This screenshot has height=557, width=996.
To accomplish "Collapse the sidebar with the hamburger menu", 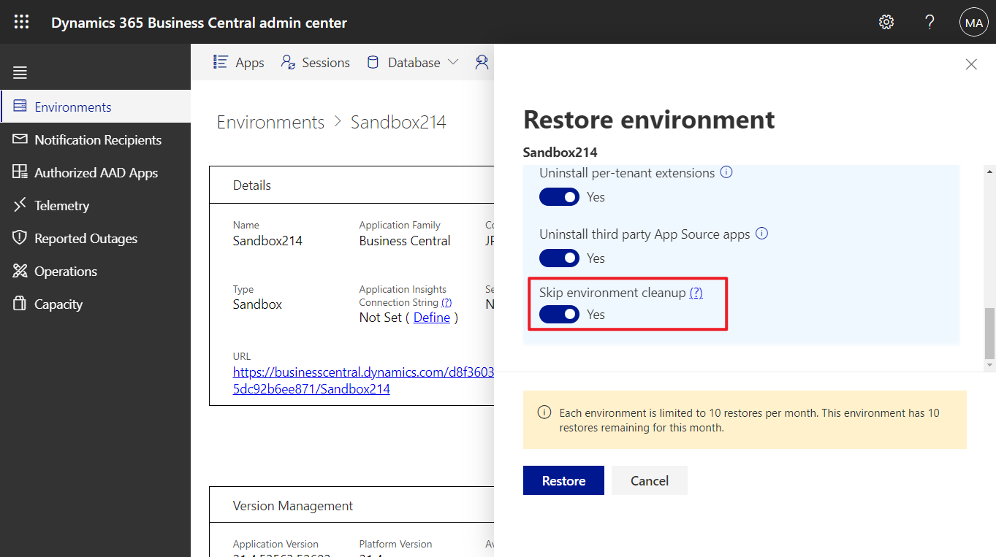I will [x=20, y=72].
